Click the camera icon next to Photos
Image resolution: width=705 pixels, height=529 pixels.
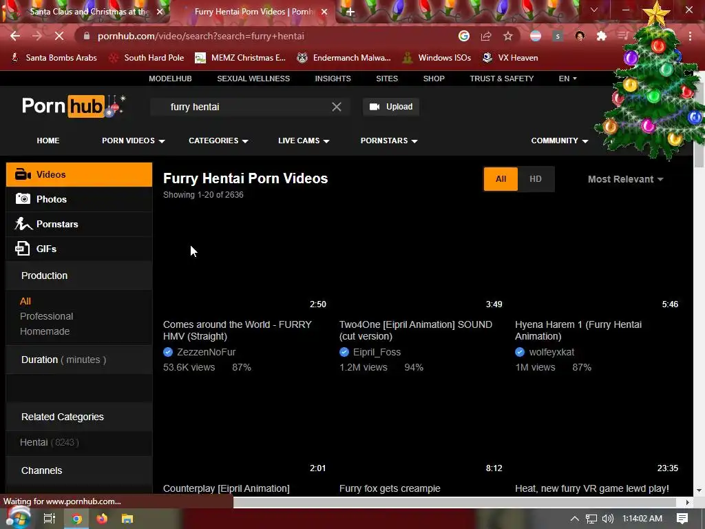point(23,199)
